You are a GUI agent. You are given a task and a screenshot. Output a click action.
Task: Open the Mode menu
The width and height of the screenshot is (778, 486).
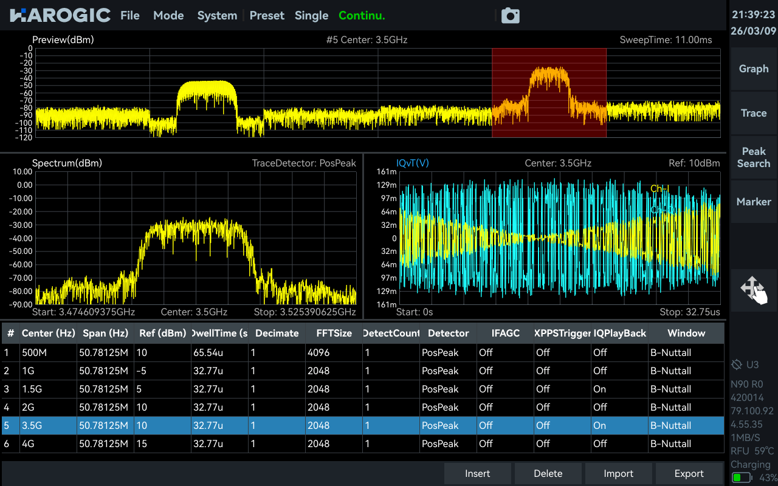168,16
